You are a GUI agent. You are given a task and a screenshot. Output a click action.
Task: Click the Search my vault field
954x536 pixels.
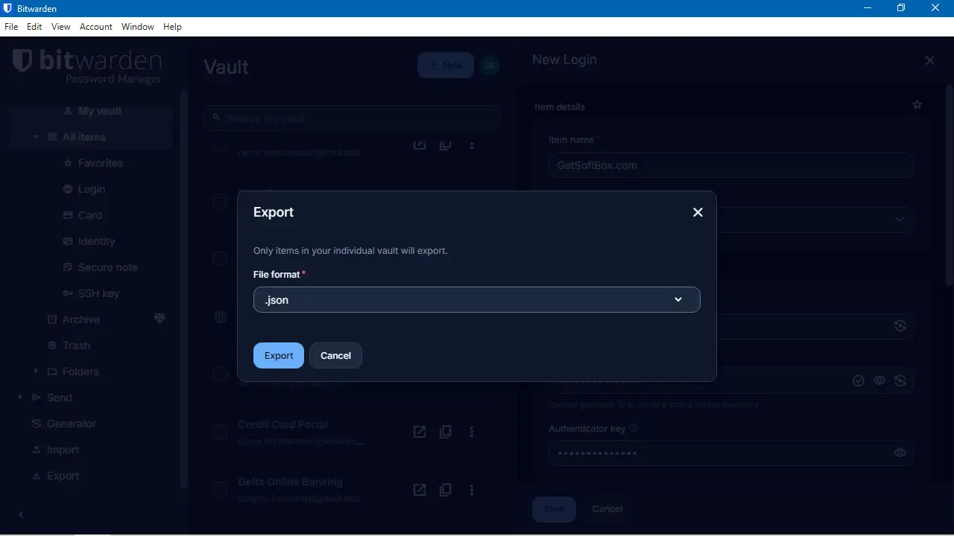click(x=352, y=118)
